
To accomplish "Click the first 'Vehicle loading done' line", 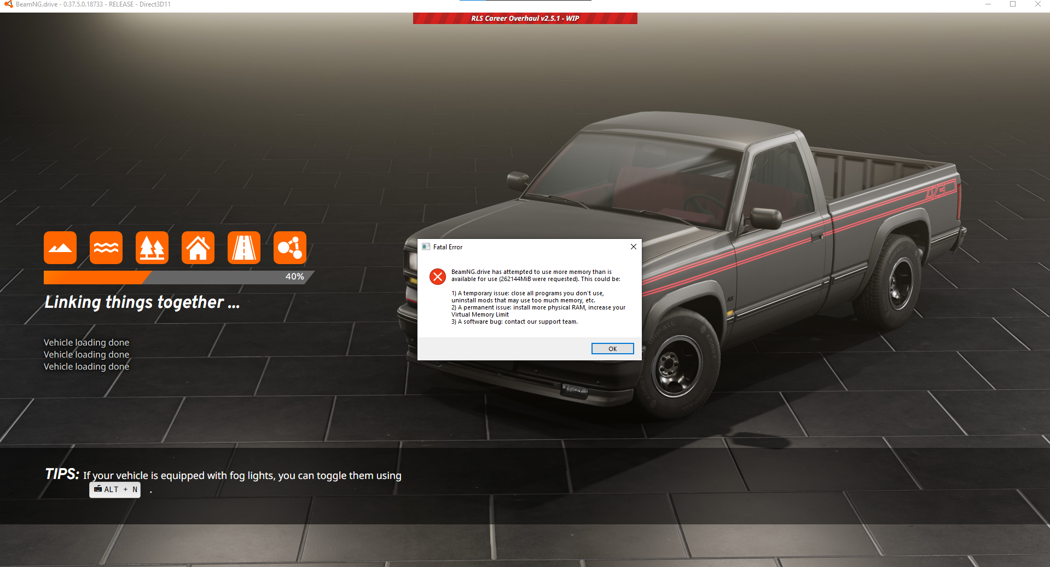I will [x=86, y=342].
